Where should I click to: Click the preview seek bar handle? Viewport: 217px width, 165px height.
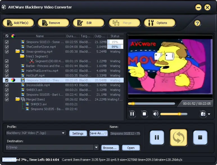[133, 103]
